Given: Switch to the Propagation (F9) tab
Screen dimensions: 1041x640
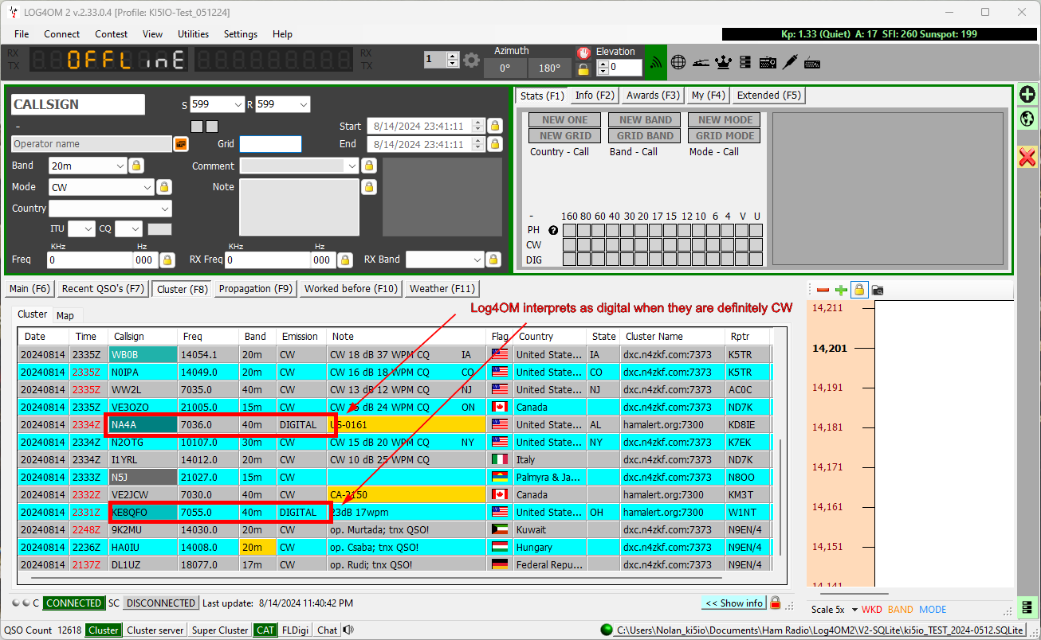Looking at the screenshot, I should pos(255,289).
